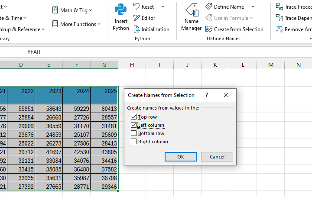Click cell containing 27392
Image resolution: width=312 pixels, height=197 pixels.
click(x=21, y=187)
